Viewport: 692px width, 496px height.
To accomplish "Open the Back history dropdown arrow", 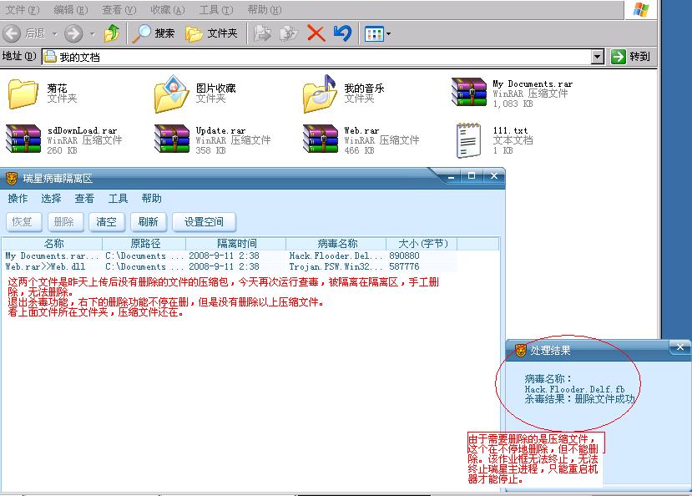I will point(55,33).
